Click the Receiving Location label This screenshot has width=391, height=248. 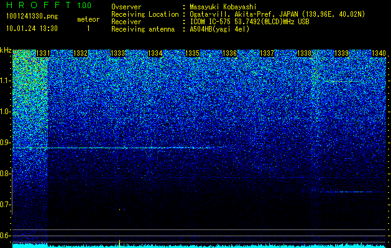pos(145,14)
